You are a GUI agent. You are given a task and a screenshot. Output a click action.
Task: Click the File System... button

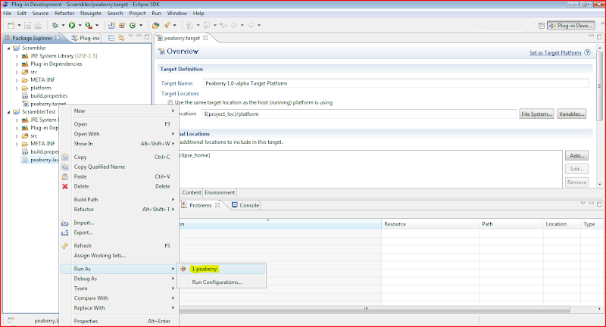pos(536,114)
